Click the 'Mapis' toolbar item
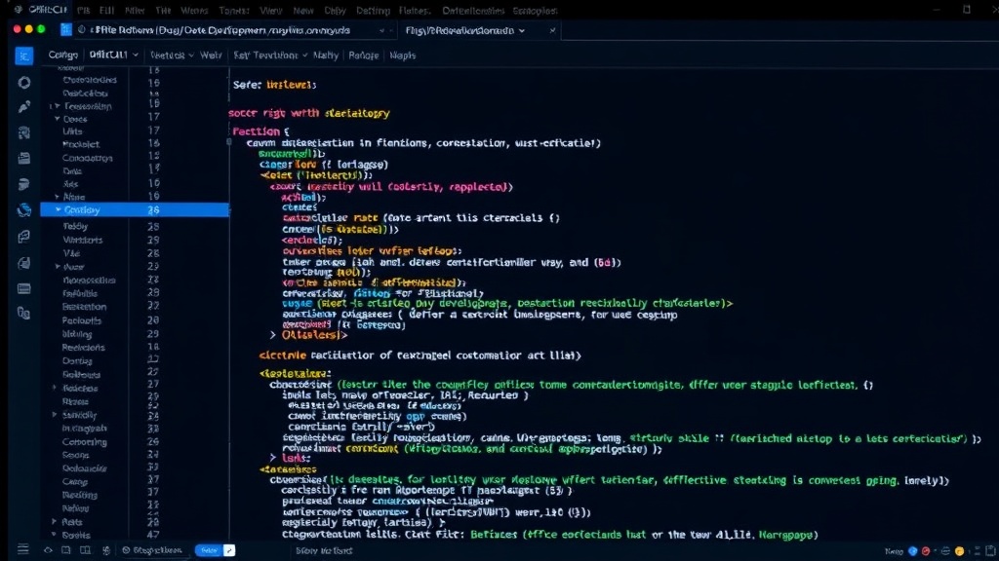The width and height of the screenshot is (999, 561). (403, 56)
